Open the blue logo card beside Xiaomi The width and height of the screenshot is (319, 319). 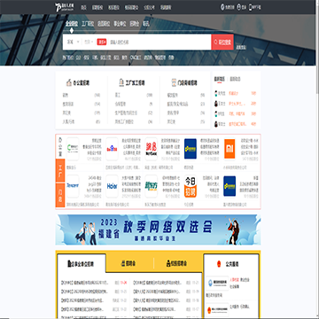(x=191, y=149)
